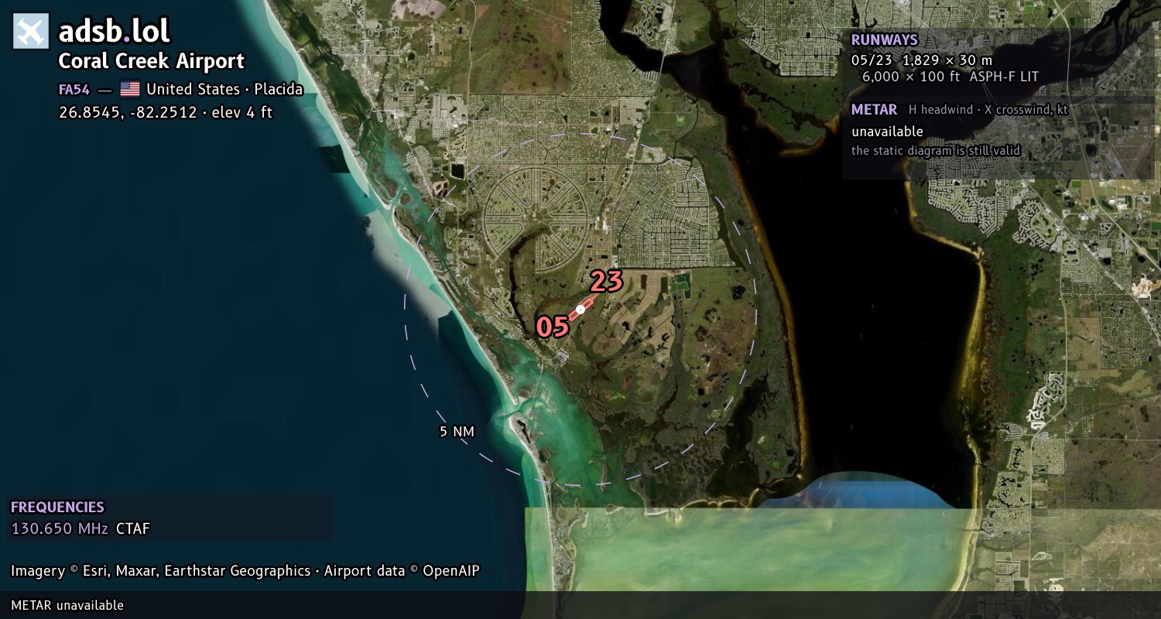The height and width of the screenshot is (619, 1161).
Task: Click 'the static diagram is still valid' note
Action: [x=936, y=151]
